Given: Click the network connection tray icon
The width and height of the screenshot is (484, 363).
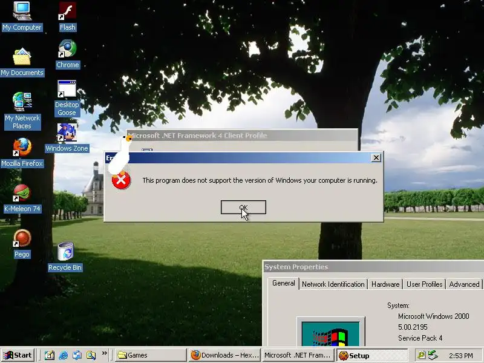Looking at the screenshot, I should (x=433, y=355).
